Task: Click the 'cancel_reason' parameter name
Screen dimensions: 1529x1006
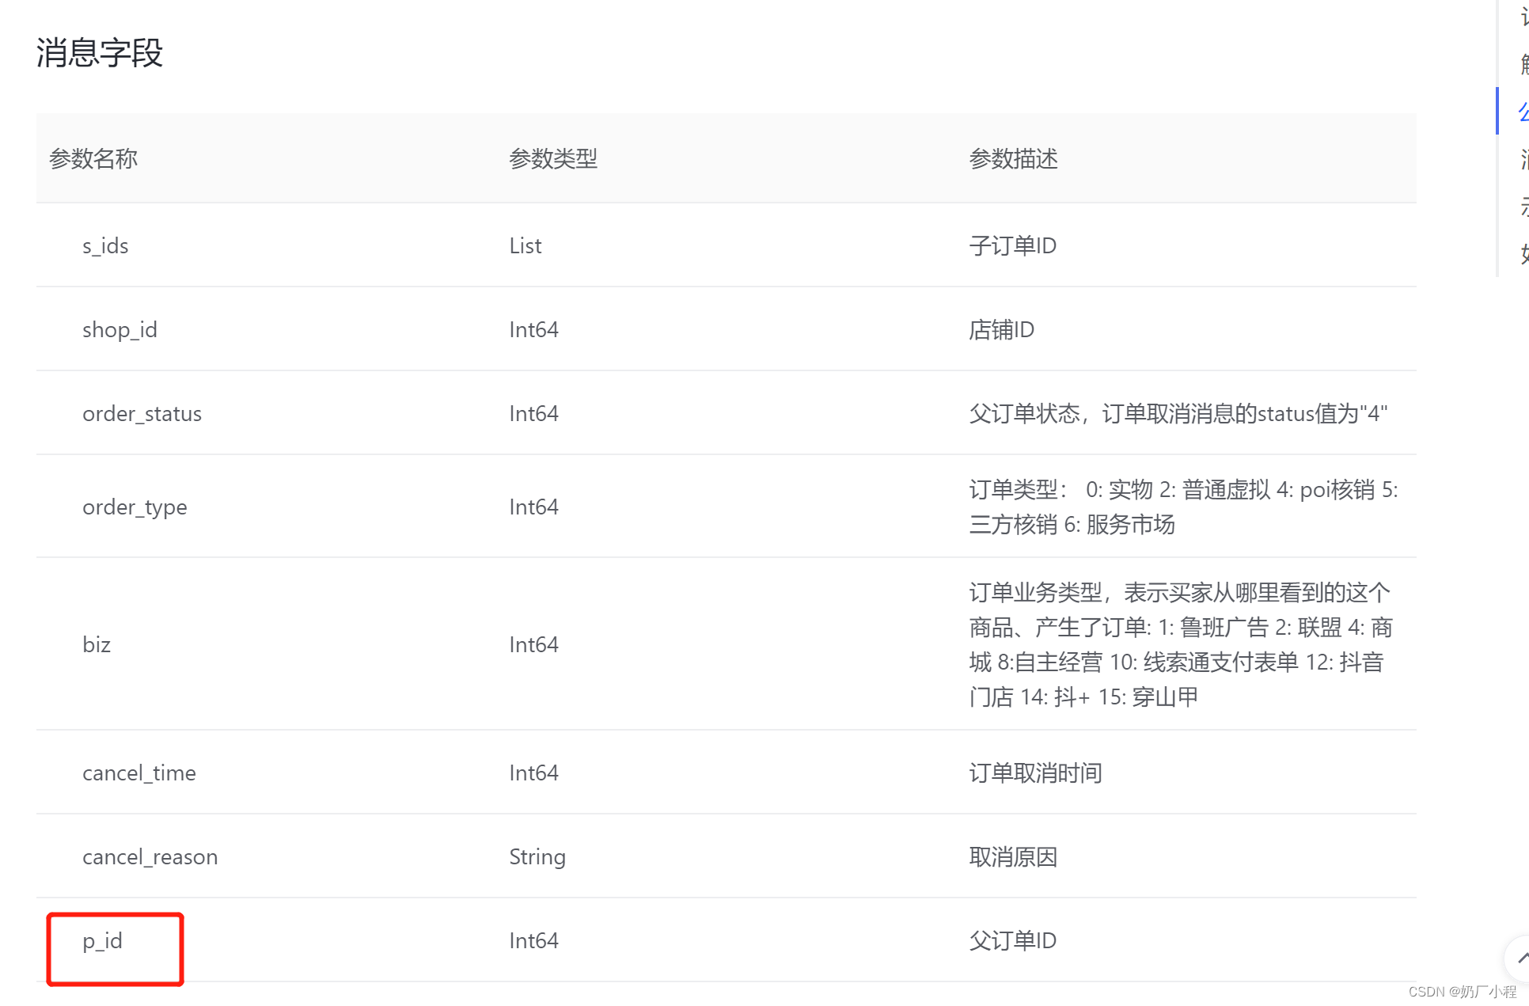Action: point(150,857)
